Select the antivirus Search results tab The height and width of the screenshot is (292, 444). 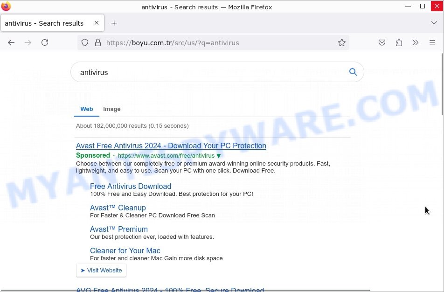click(x=52, y=23)
